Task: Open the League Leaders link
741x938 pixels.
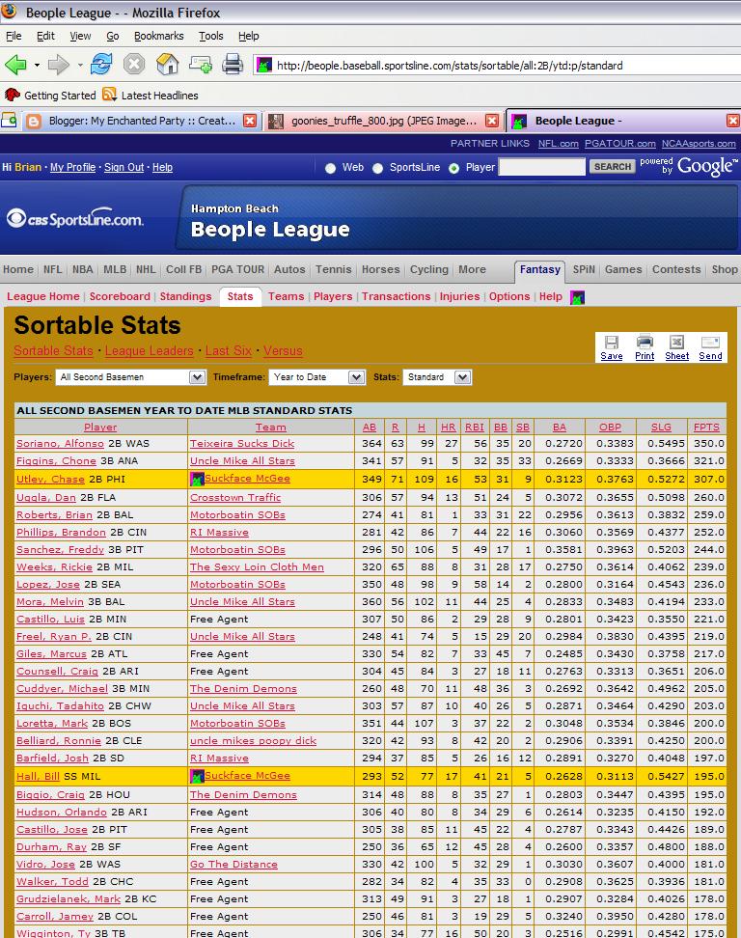Action: (149, 351)
